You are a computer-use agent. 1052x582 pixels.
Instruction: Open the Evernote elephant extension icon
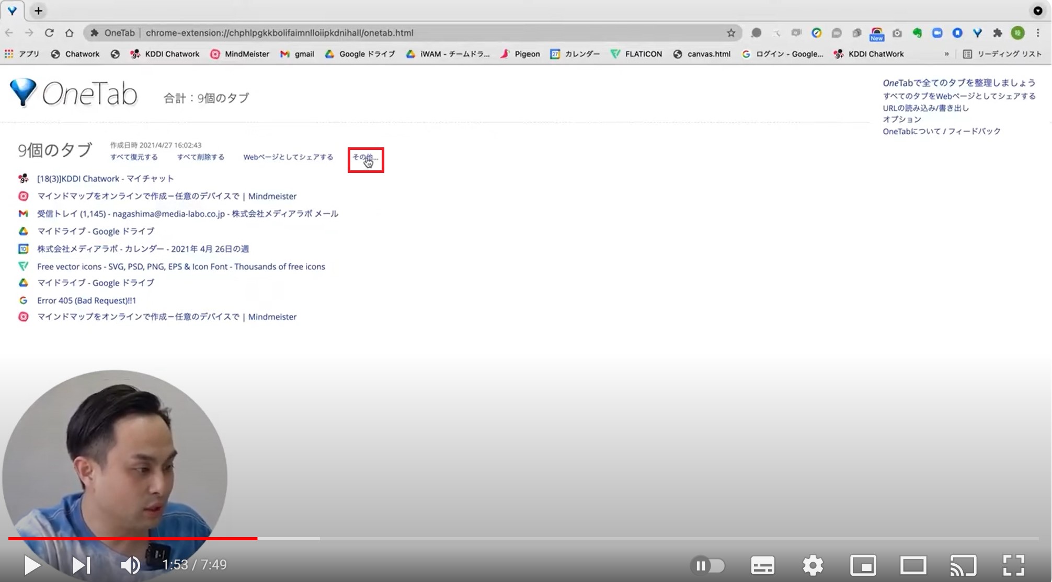[917, 33]
